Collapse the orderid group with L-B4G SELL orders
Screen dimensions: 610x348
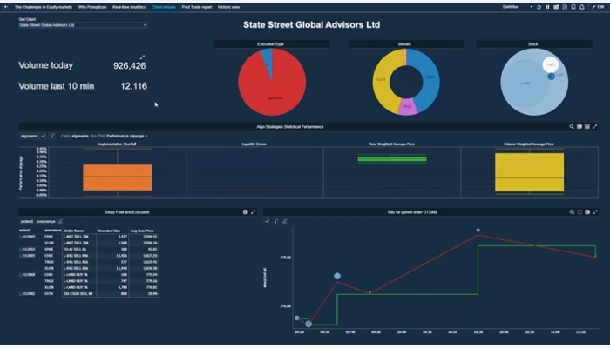click(x=21, y=256)
